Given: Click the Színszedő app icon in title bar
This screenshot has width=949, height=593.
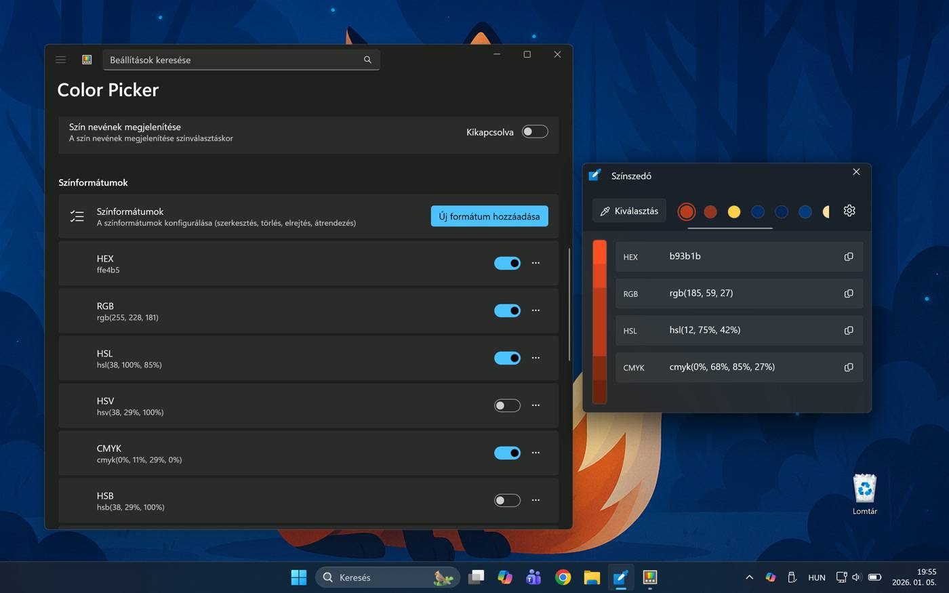Looking at the screenshot, I should coord(594,175).
